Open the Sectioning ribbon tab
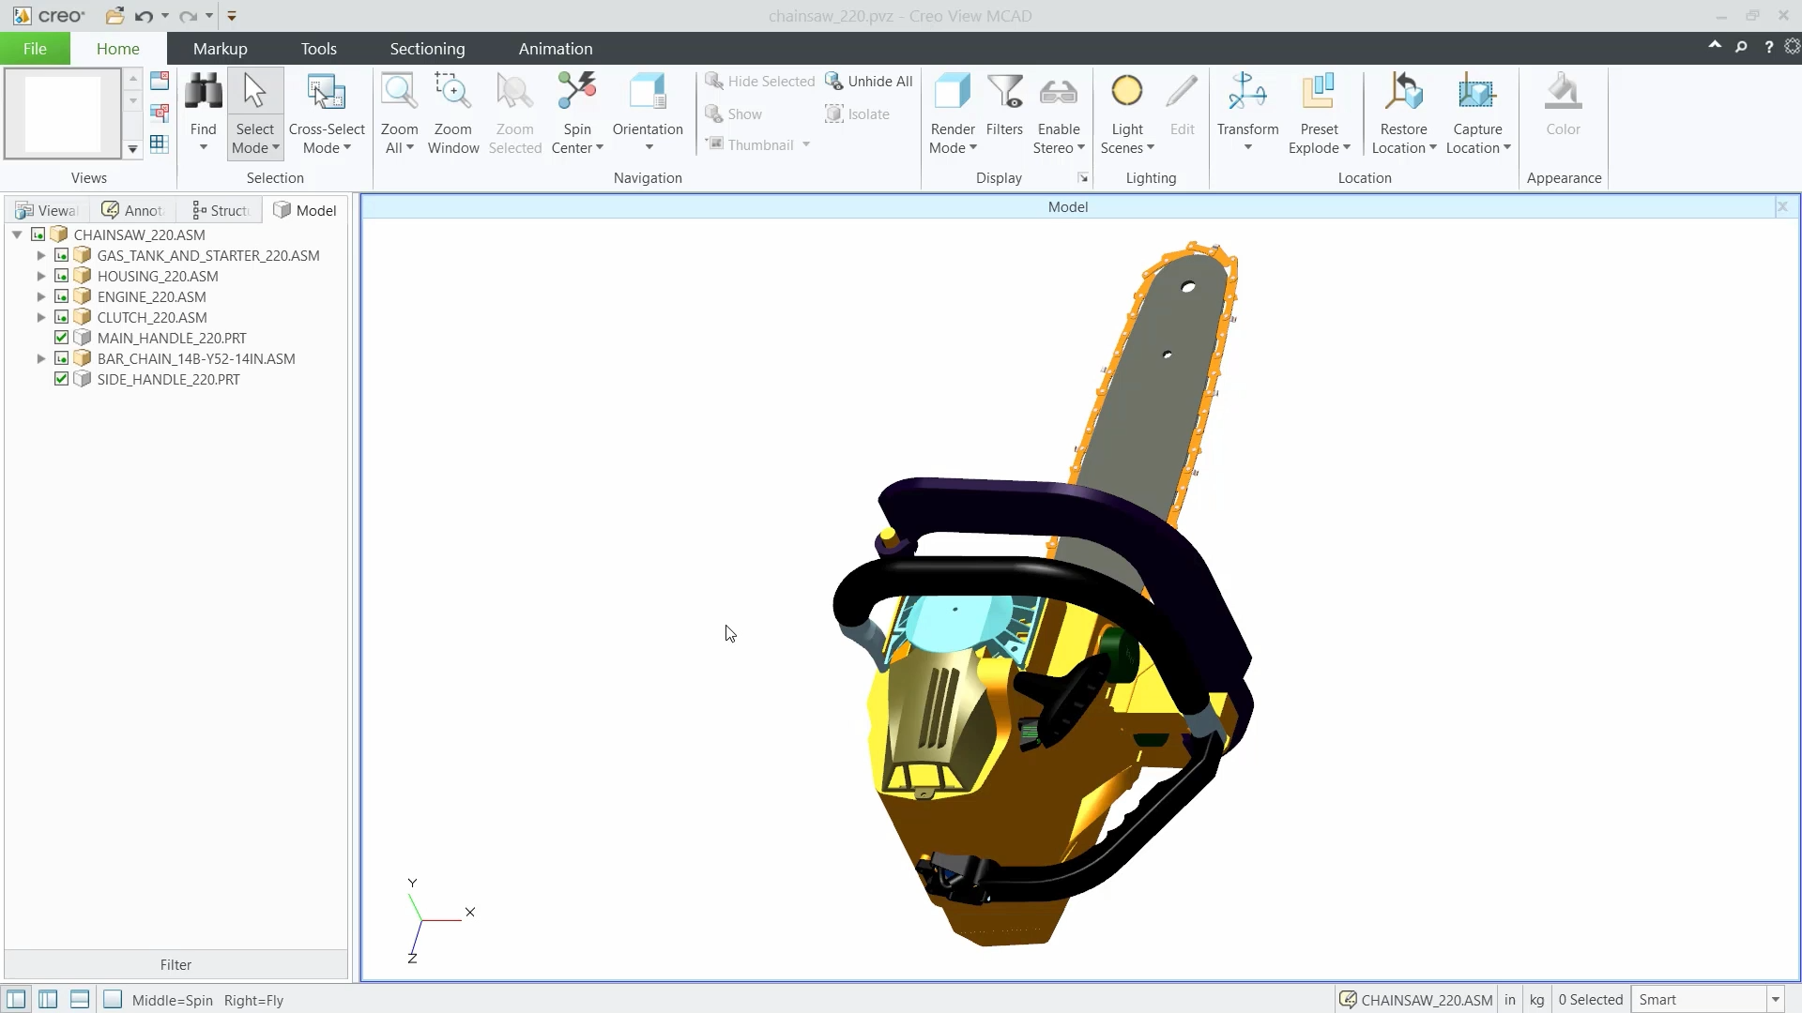 [427, 49]
